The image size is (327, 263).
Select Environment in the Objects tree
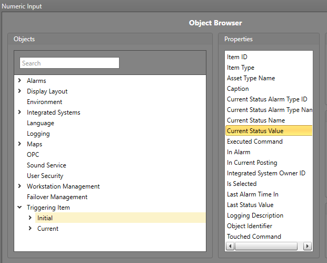tap(44, 102)
